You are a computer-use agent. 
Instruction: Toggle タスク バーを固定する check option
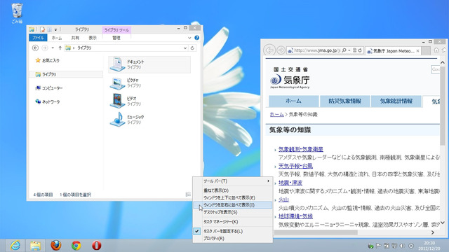(x=232, y=231)
